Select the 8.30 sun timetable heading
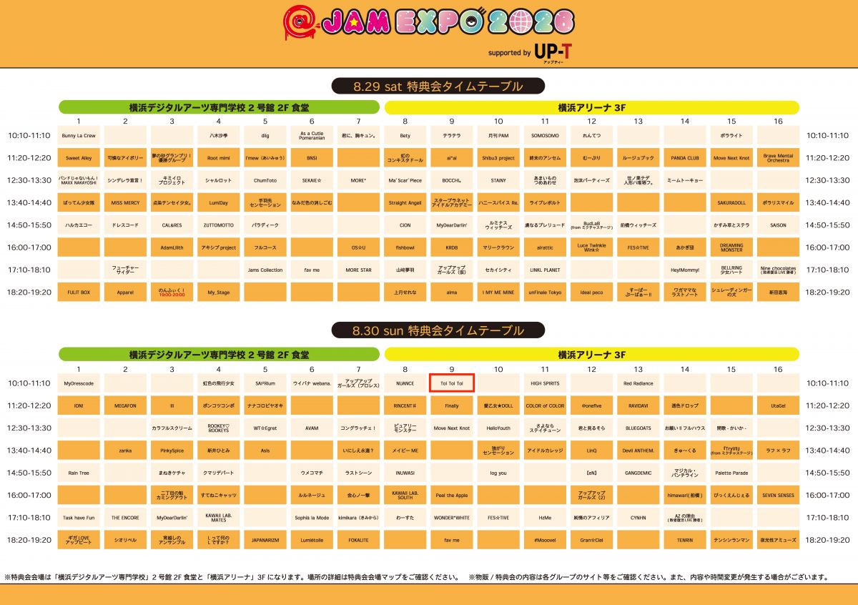Screen dimensions: 858x605 click(438, 330)
